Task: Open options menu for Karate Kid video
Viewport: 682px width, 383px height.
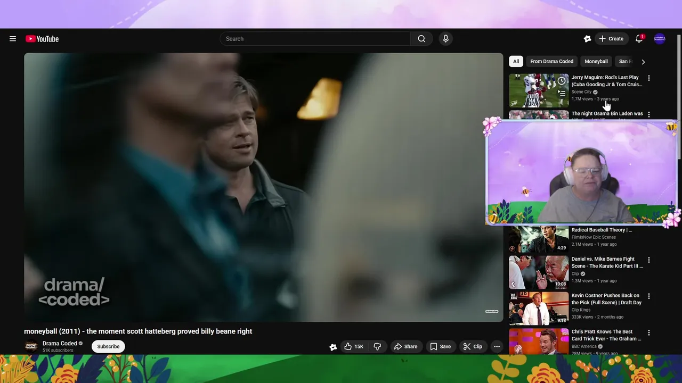Action: 648,260
